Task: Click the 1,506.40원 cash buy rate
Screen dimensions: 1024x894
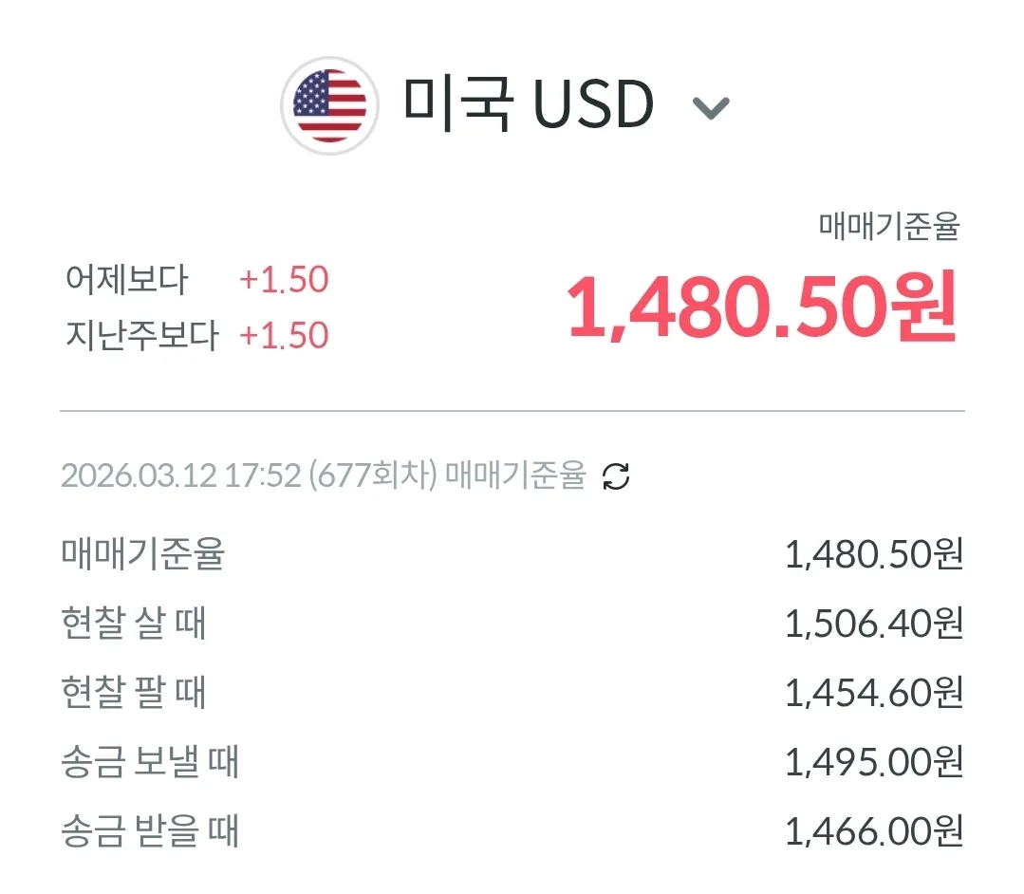Action: coord(874,624)
